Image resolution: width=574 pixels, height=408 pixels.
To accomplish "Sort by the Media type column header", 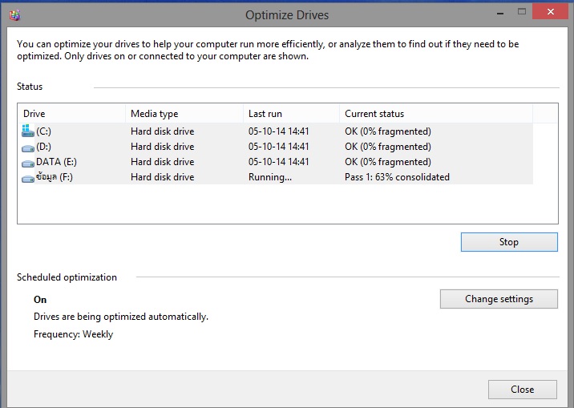I will click(184, 114).
